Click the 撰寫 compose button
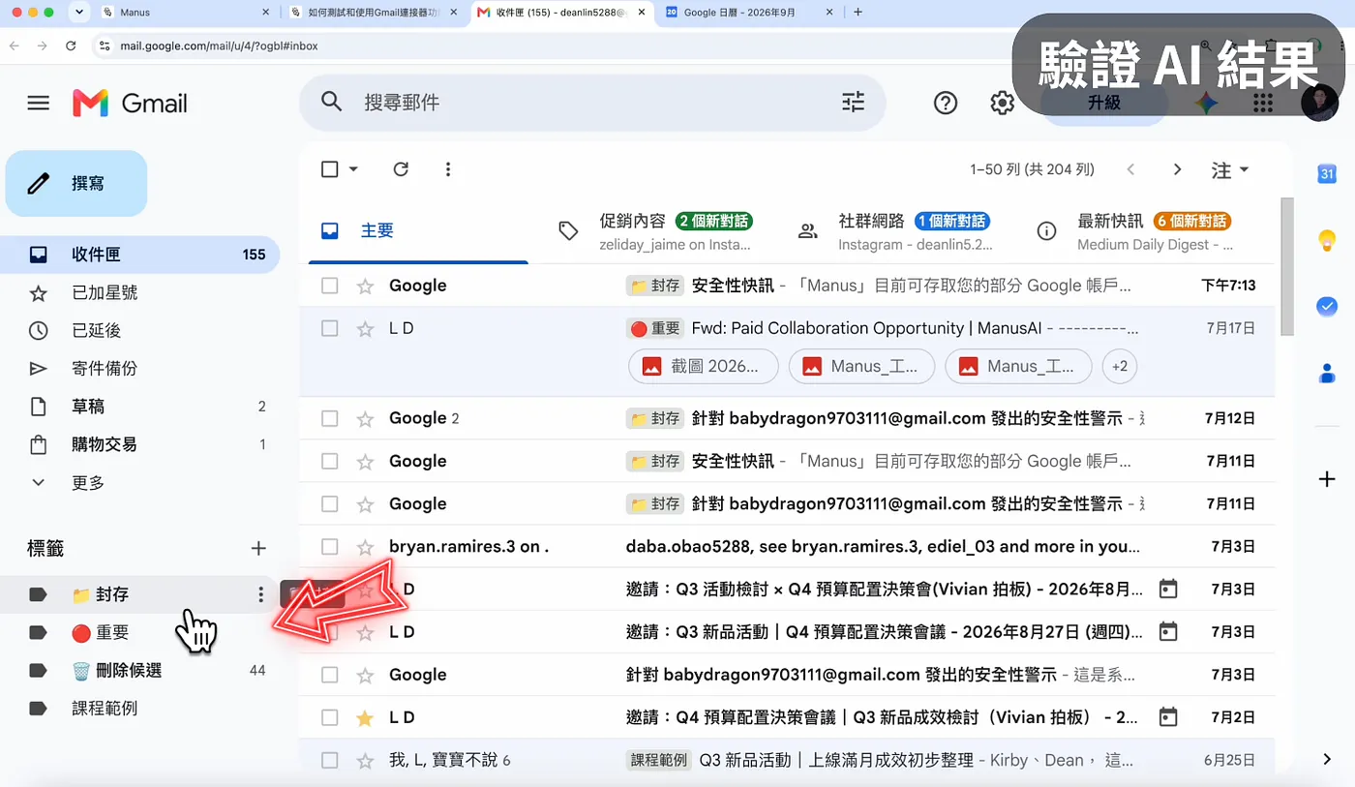 (76, 183)
